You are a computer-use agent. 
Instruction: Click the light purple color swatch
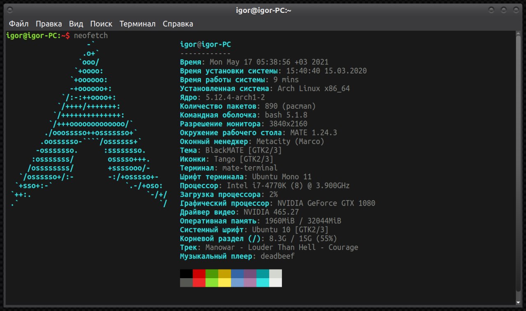250,283
